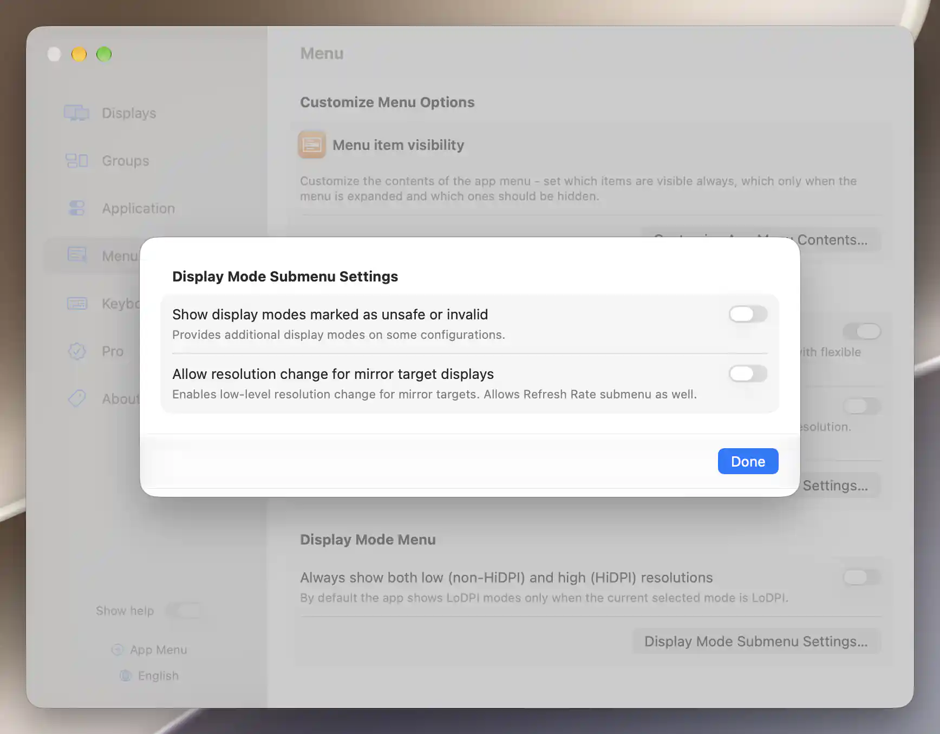The width and height of the screenshot is (940, 734).
Task: Click the App Menu circle icon
Action: point(117,650)
